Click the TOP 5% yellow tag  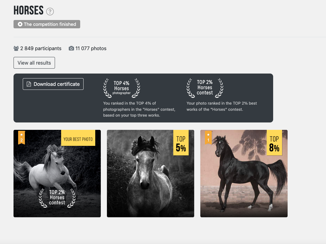click(181, 142)
